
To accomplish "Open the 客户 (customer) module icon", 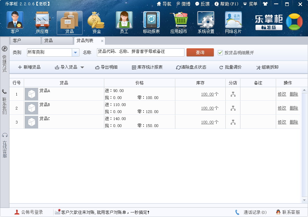I will point(15,22).
